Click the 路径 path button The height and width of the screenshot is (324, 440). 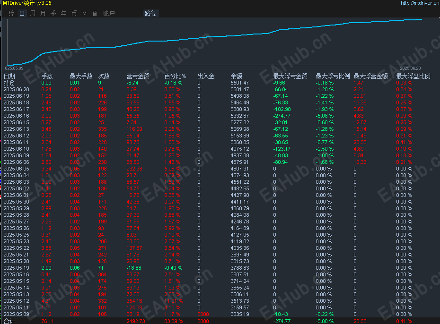(x=151, y=13)
